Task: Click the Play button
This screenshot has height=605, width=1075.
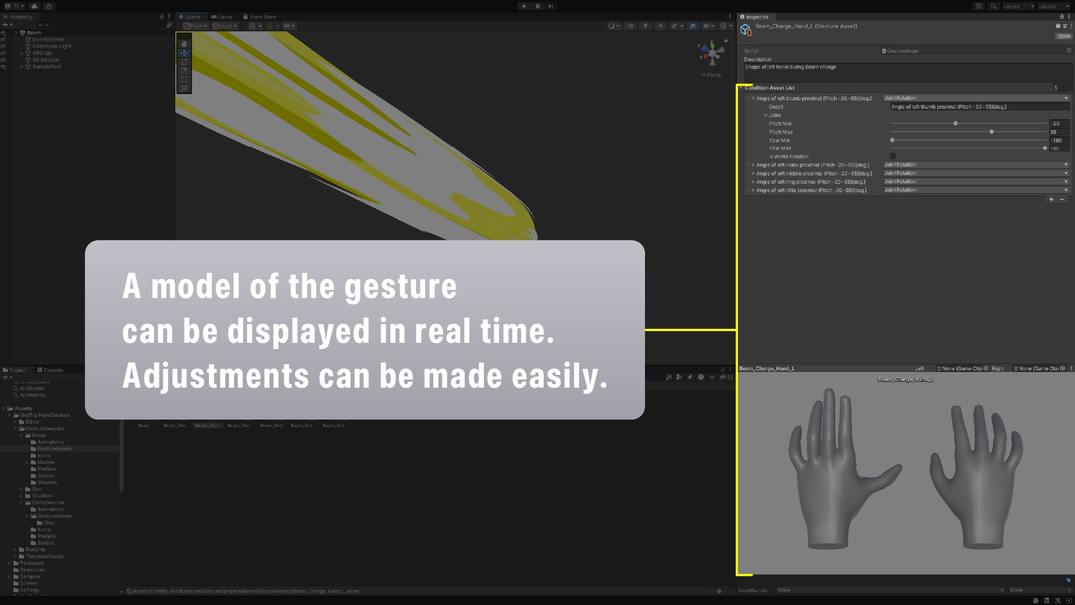Action: (524, 6)
